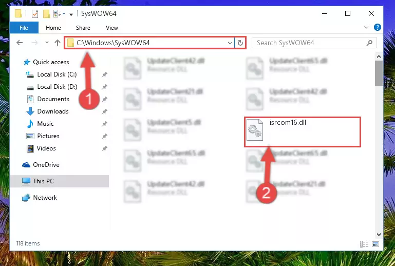The width and height of the screenshot is (395, 266).
Task: Switch to the Share ribbon tab
Action: [83, 28]
